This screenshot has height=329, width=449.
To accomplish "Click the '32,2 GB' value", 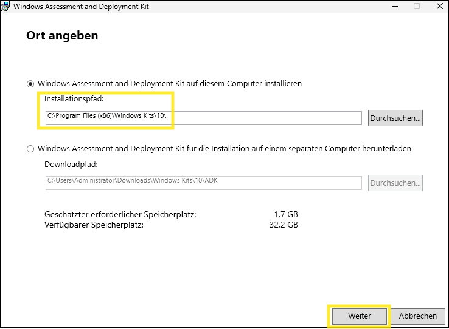I will (x=284, y=225).
